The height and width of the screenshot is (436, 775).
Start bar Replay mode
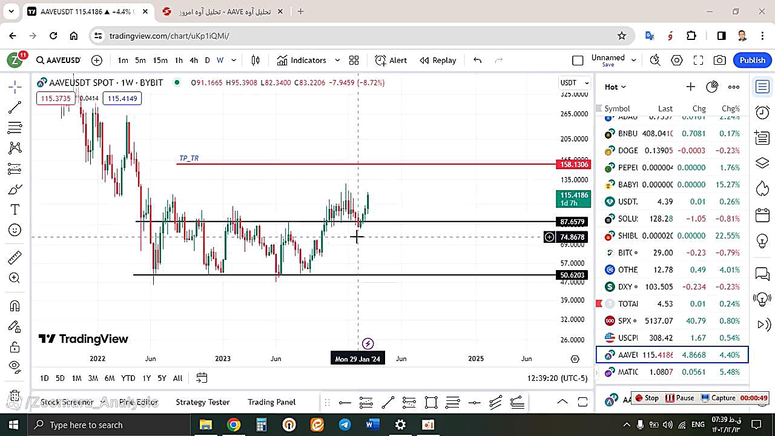coord(438,60)
